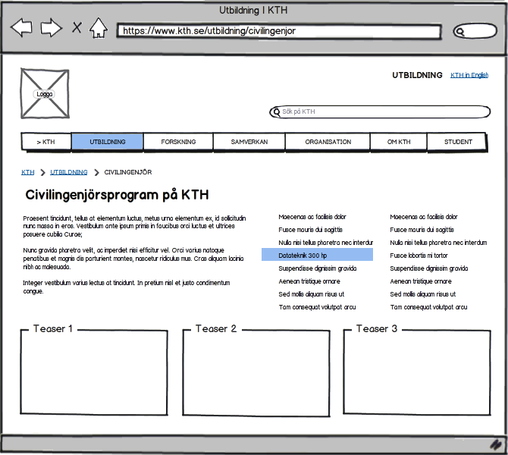Select Fusce mauris dui sagittis in second list
The image size is (508, 455).
(x=422, y=230)
